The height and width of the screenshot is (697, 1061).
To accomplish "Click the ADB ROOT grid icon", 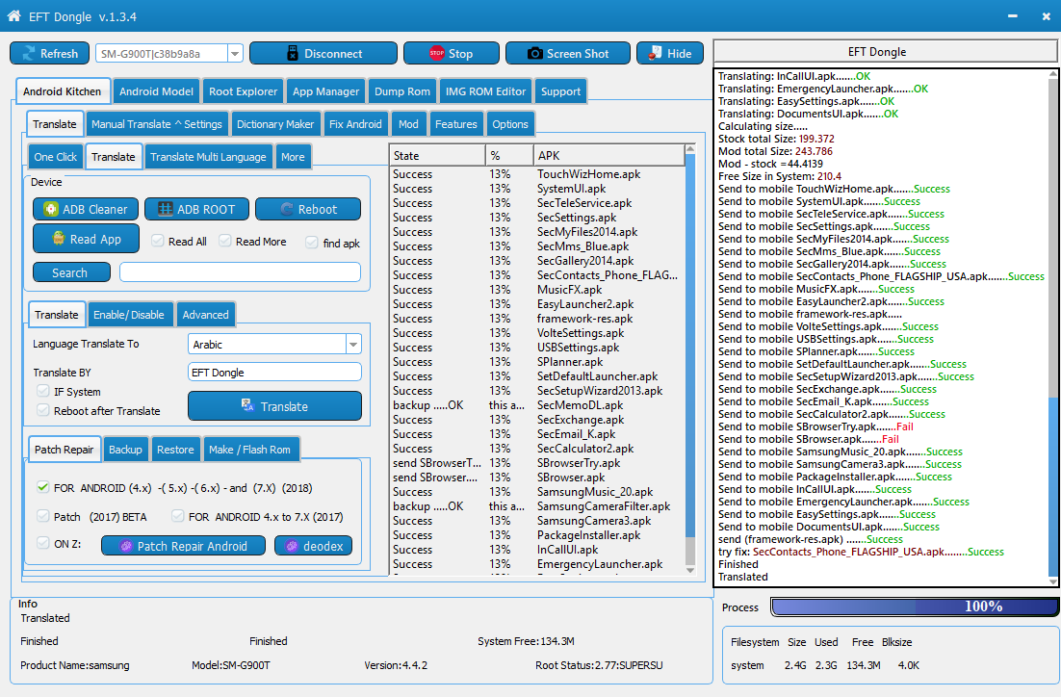I will [x=165, y=209].
